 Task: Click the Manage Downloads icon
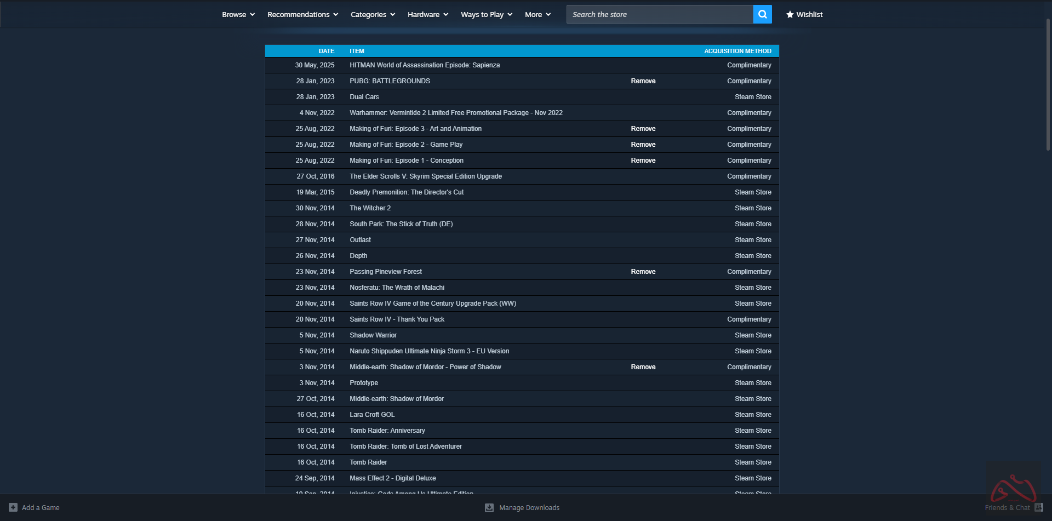pyautogui.click(x=489, y=508)
